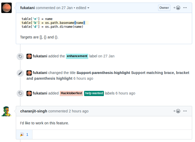Click the '2 hours ago' comment timestamp
195x142 pixels.
(78, 111)
